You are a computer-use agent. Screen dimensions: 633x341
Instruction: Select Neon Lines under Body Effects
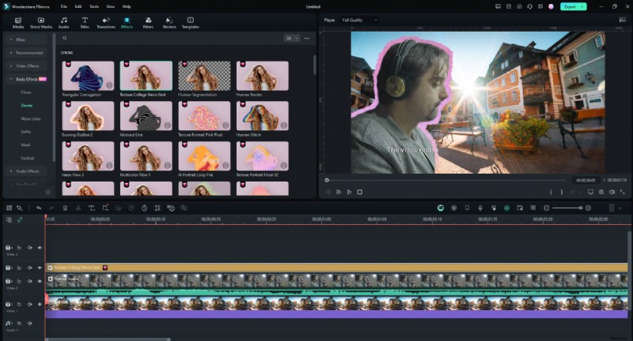[x=32, y=118]
